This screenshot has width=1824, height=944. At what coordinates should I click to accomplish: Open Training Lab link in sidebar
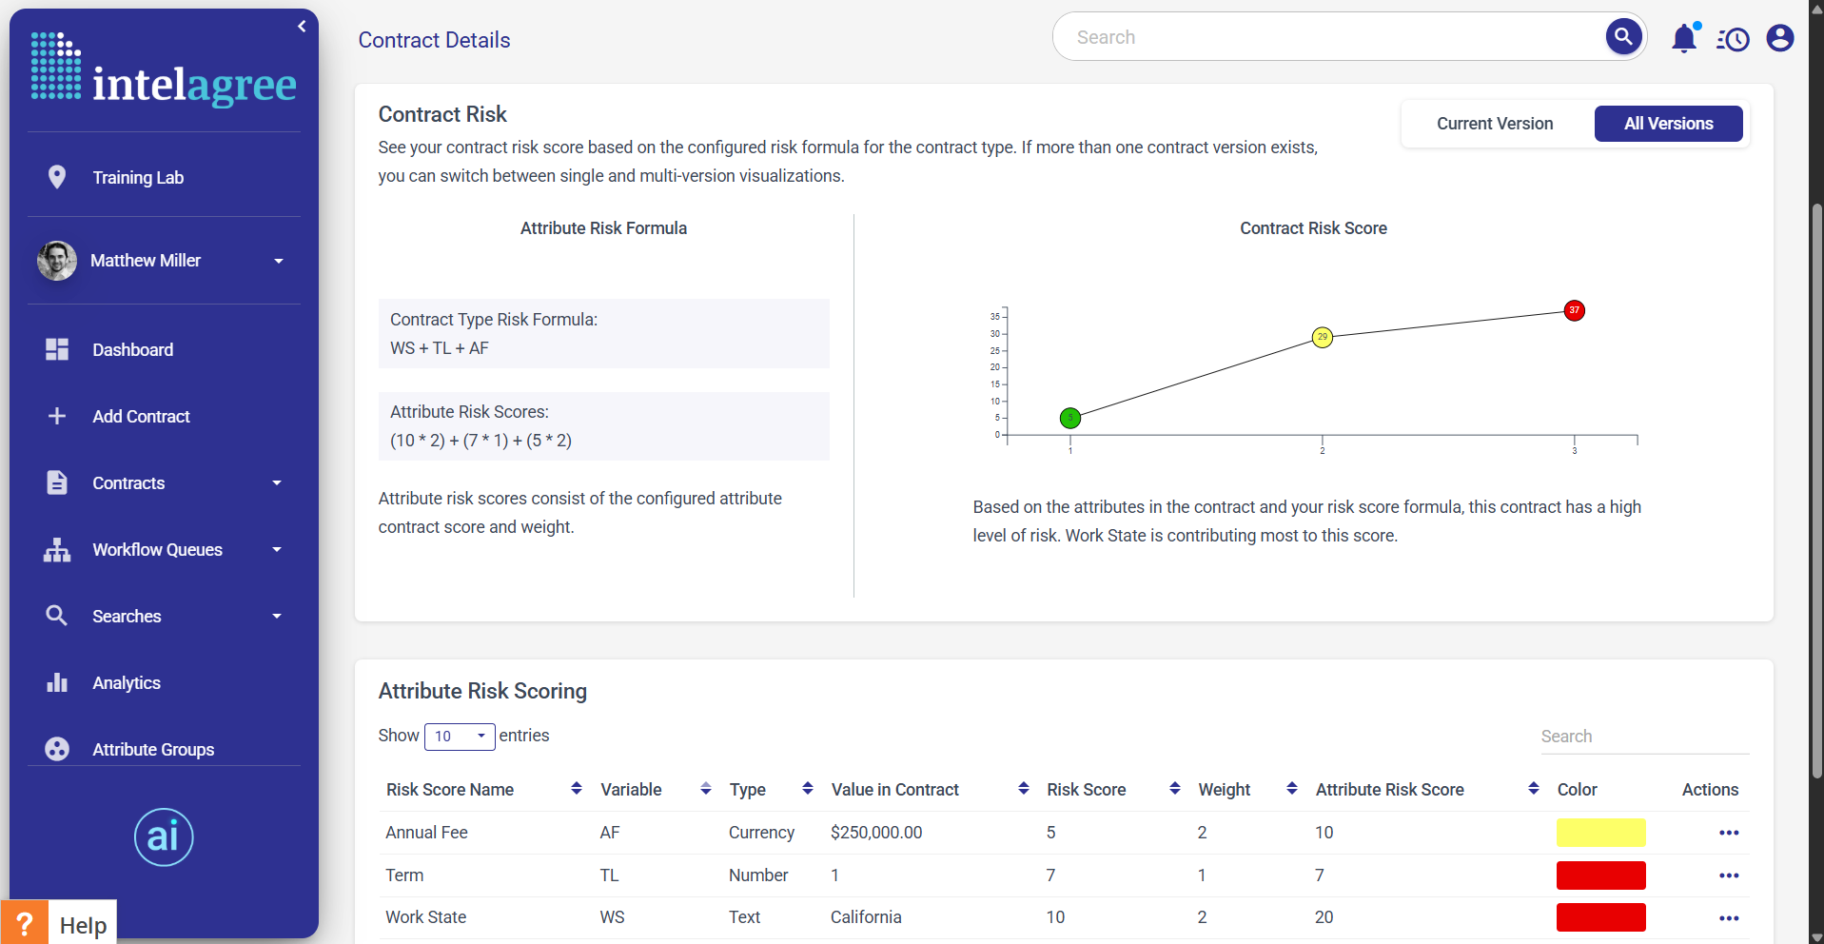click(138, 178)
